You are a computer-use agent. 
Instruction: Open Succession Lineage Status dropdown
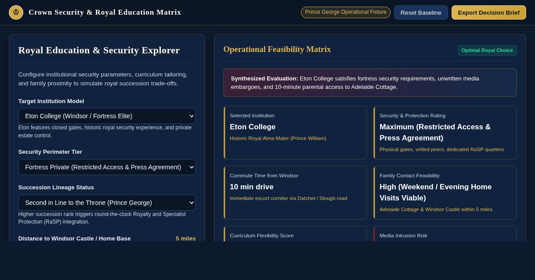(107, 203)
